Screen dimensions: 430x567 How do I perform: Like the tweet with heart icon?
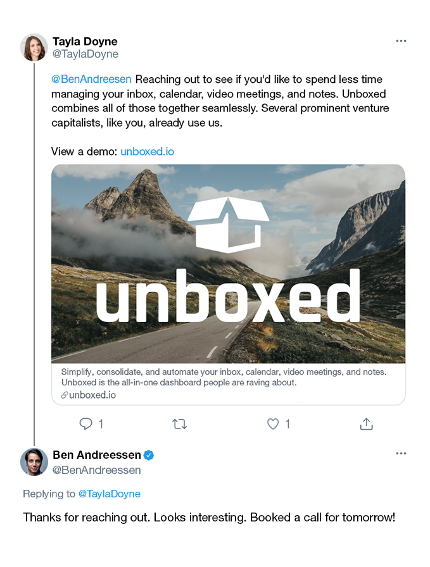pos(273,424)
